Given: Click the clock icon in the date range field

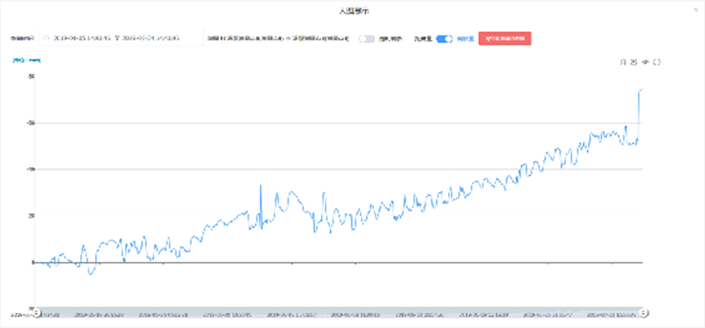Looking at the screenshot, I should (47, 38).
